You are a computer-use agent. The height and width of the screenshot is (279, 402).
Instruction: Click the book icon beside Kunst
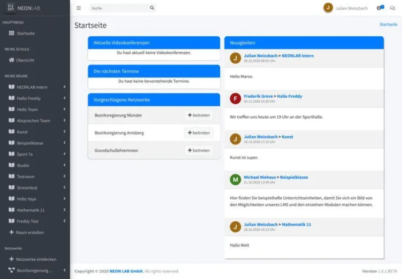click(x=12, y=132)
